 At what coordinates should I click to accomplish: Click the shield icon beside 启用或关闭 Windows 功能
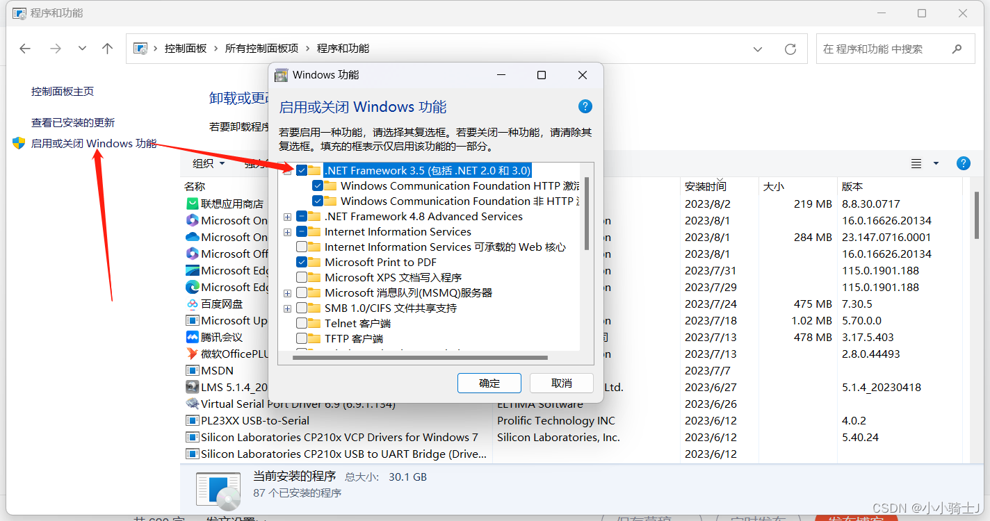[19, 143]
